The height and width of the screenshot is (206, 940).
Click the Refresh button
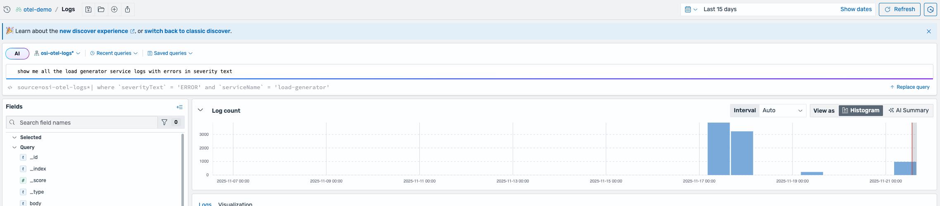click(899, 9)
